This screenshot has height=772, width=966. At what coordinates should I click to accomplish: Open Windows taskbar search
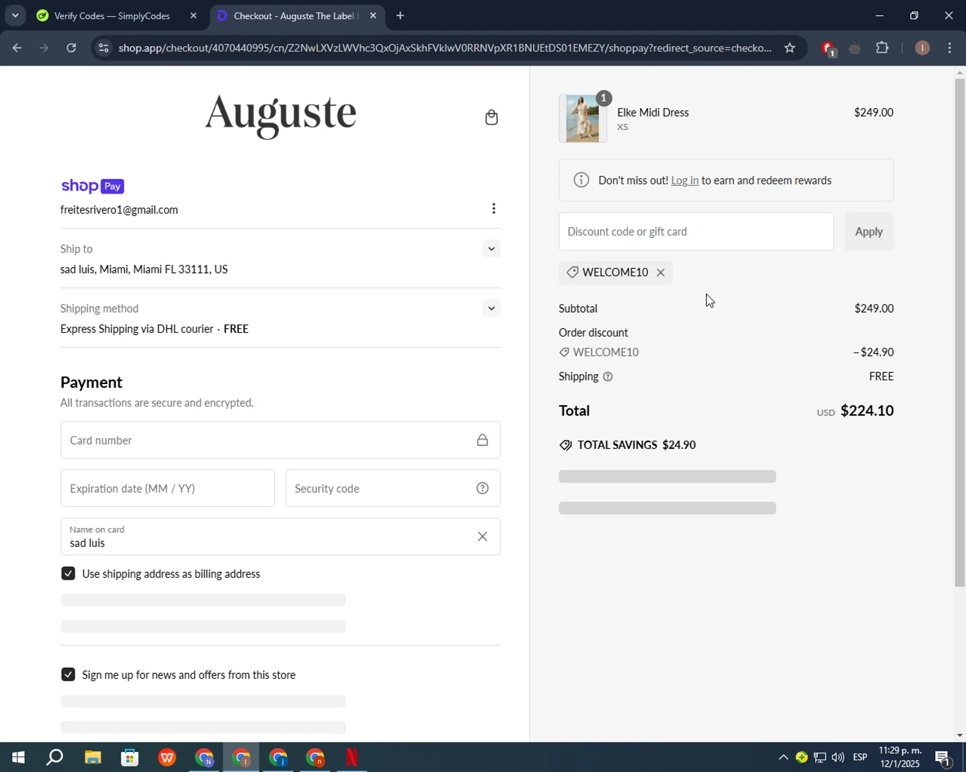tap(55, 757)
